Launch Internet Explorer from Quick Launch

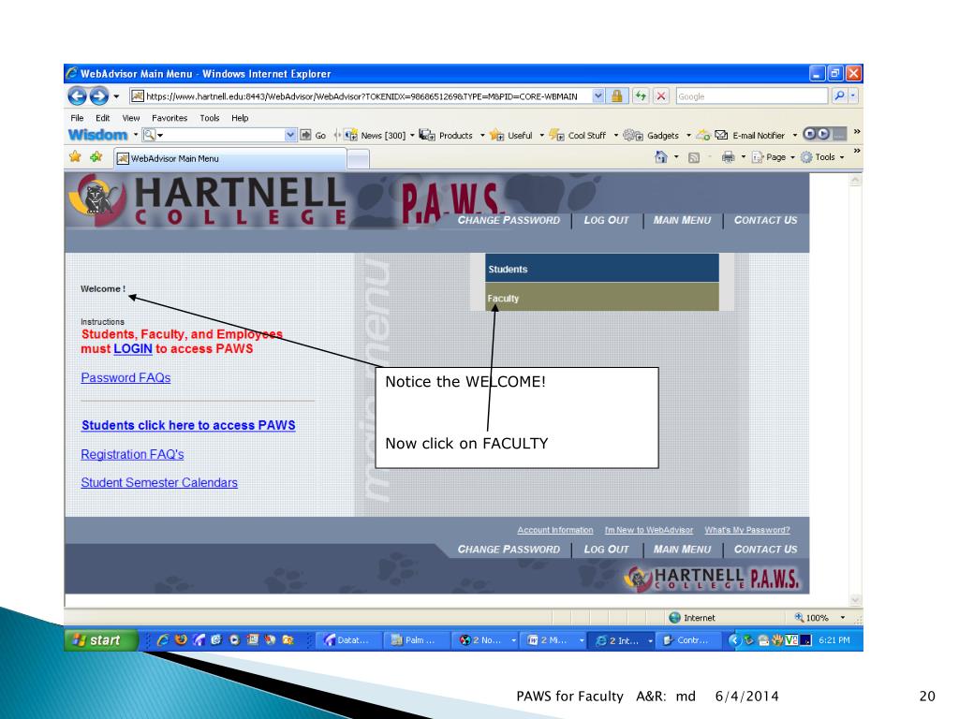tap(163, 640)
